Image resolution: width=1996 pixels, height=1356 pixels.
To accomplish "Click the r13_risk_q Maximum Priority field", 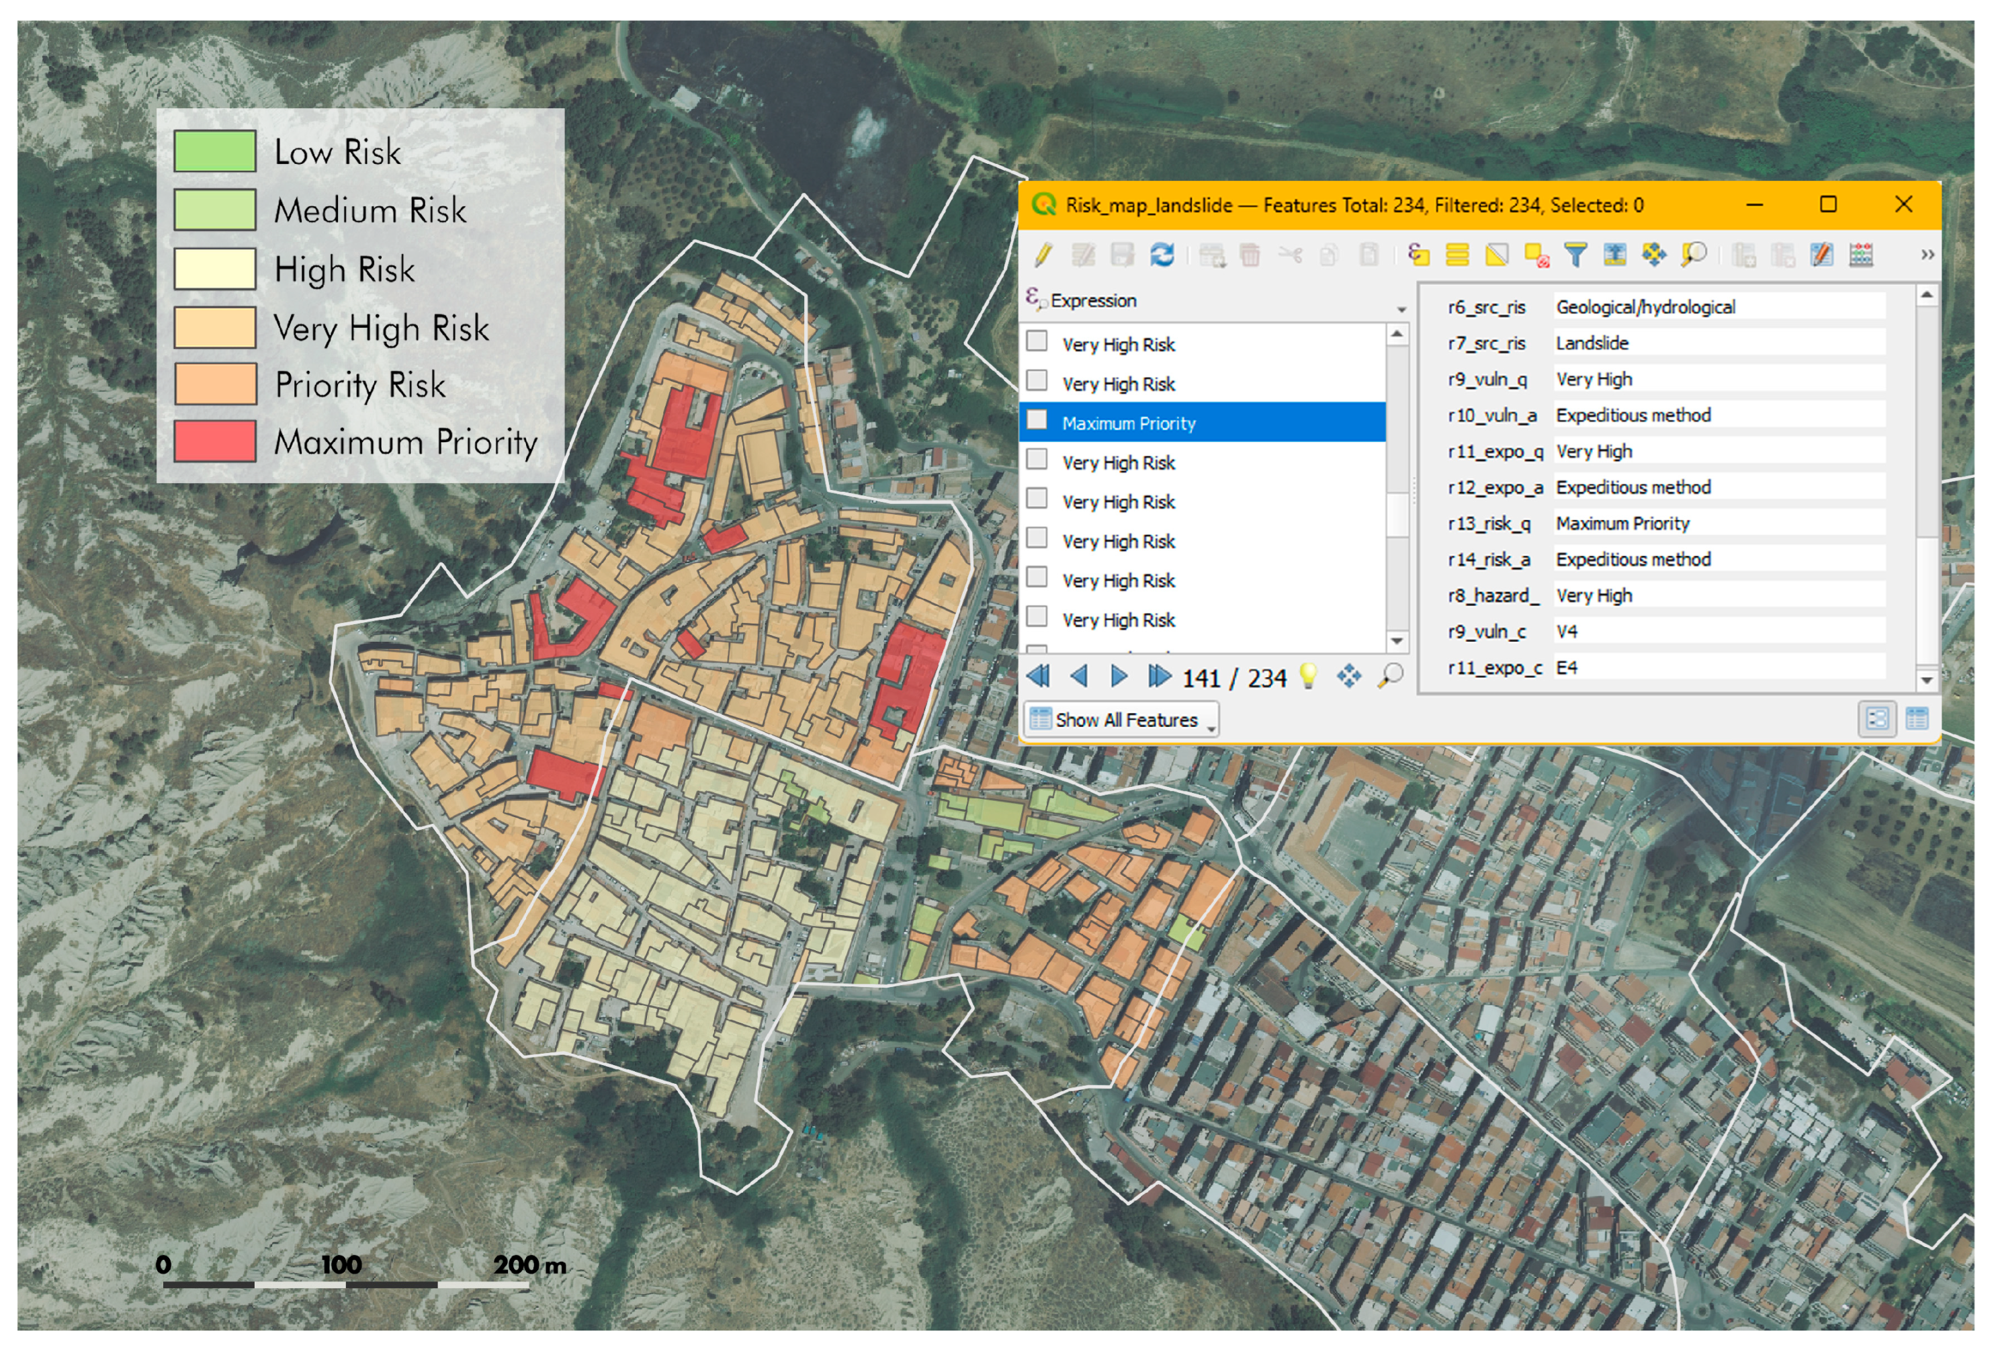I will pyautogui.click(x=1718, y=524).
